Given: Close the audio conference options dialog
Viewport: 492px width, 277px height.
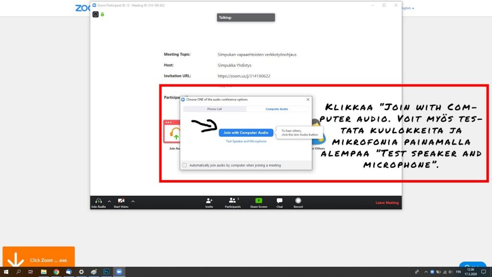Looking at the screenshot, I should (308, 100).
